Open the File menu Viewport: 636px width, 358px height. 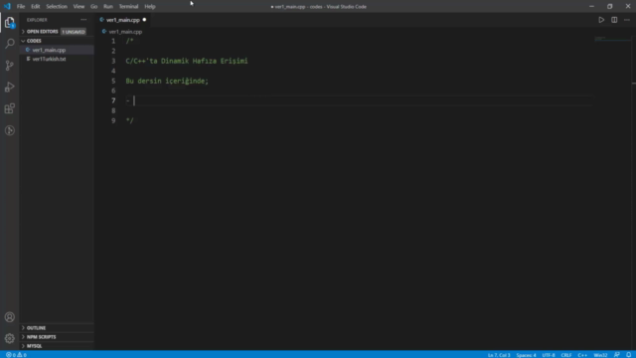[x=21, y=7]
